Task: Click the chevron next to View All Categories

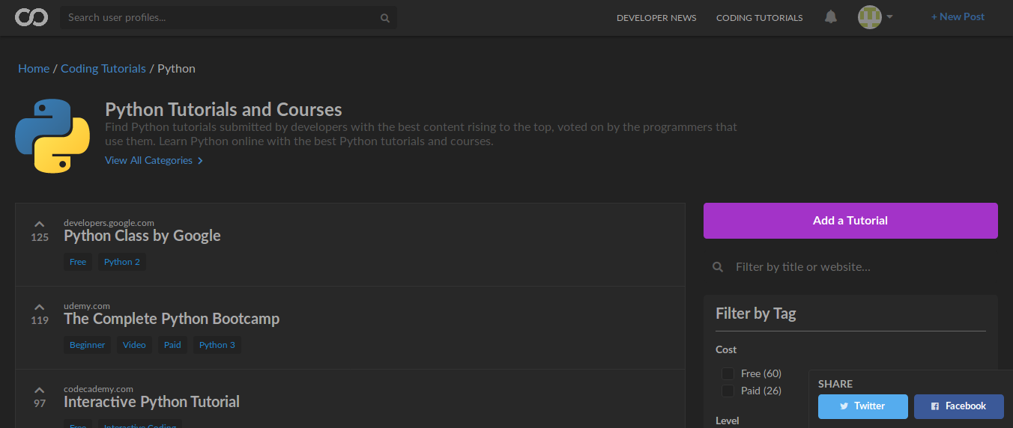Action: (200, 161)
